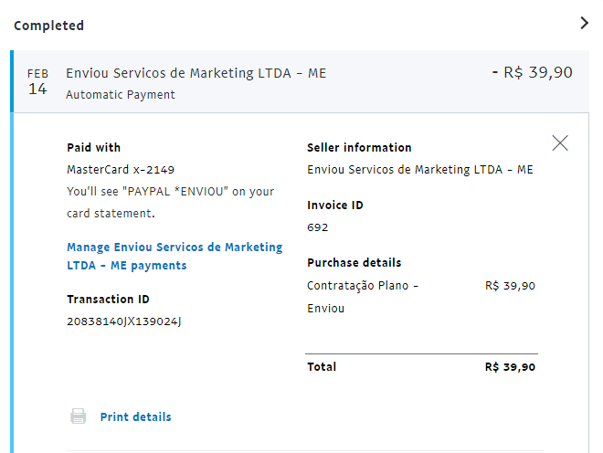This screenshot has height=453, width=603.
Task: Click the Completed section heading
Action: [48, 26]
